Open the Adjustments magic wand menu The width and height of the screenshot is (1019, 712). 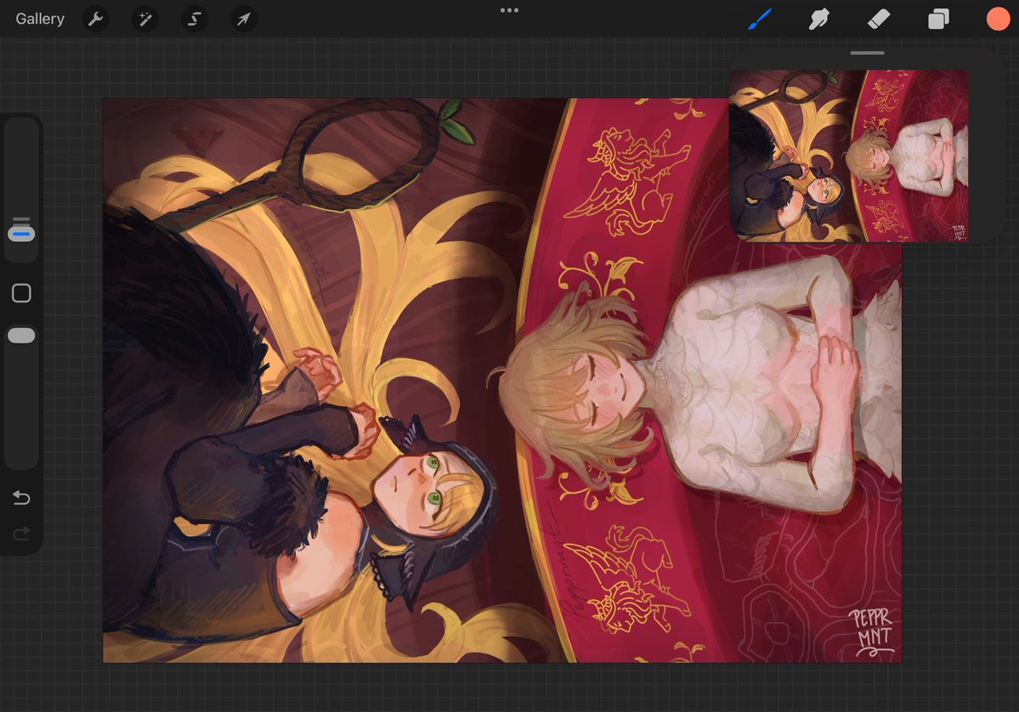pos(145,19)
